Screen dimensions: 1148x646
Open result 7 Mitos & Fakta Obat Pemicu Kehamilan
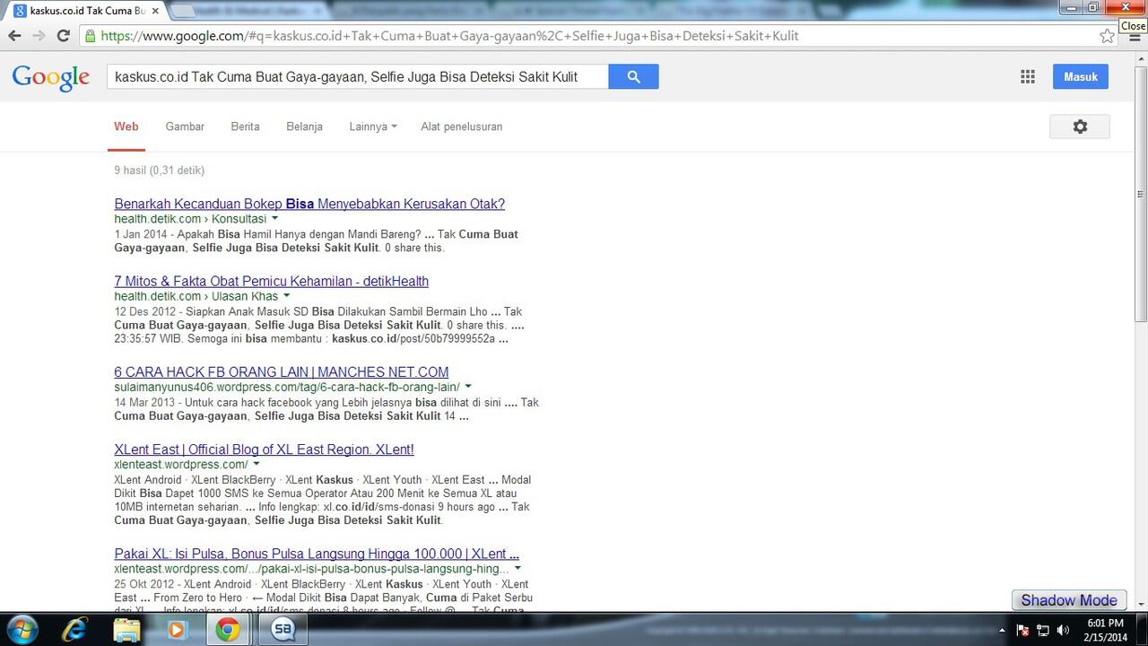click(x=271, y=281)
